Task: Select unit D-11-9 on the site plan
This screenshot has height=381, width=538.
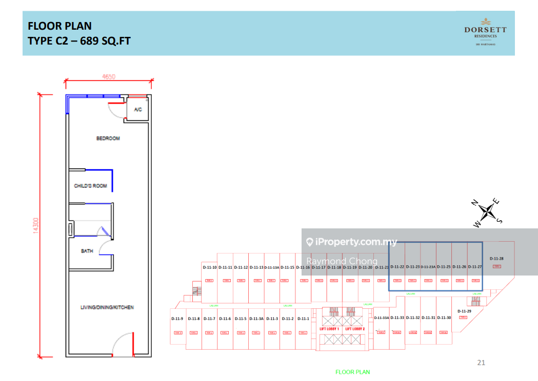Action: click(177, 319)
